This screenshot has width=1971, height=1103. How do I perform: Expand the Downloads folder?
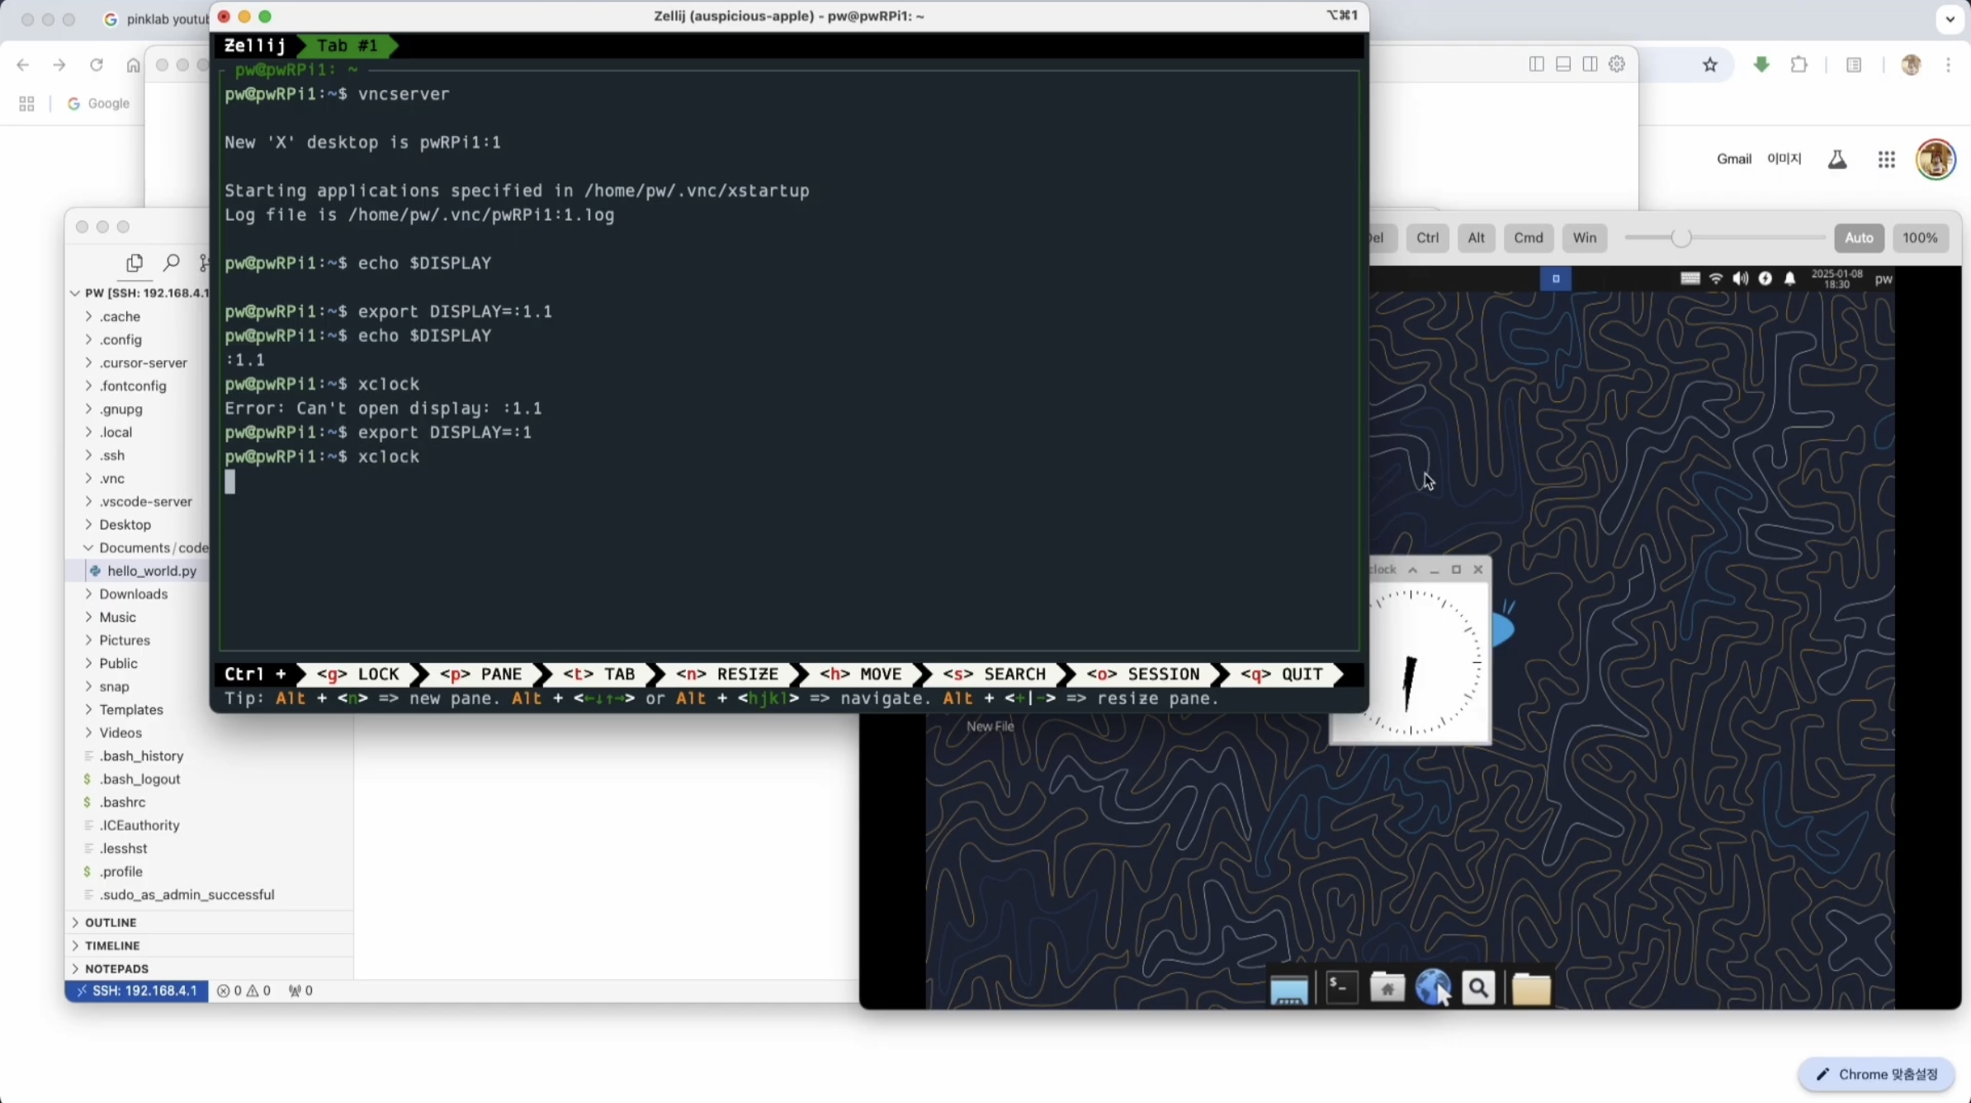pos(133,594)
